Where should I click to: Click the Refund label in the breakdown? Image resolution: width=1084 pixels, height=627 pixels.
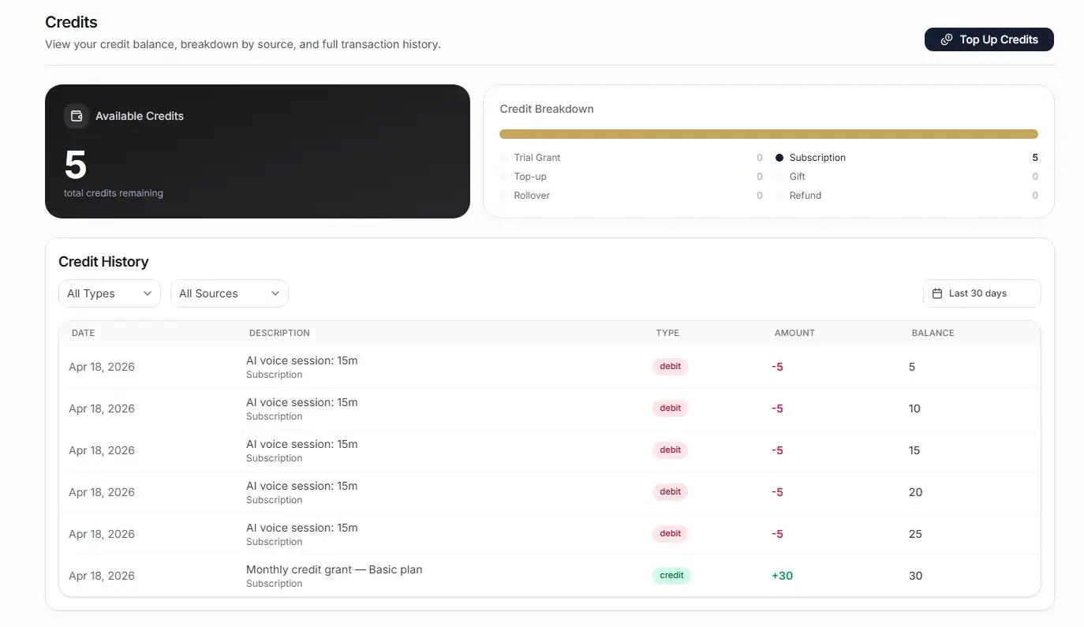click(806, 196)
